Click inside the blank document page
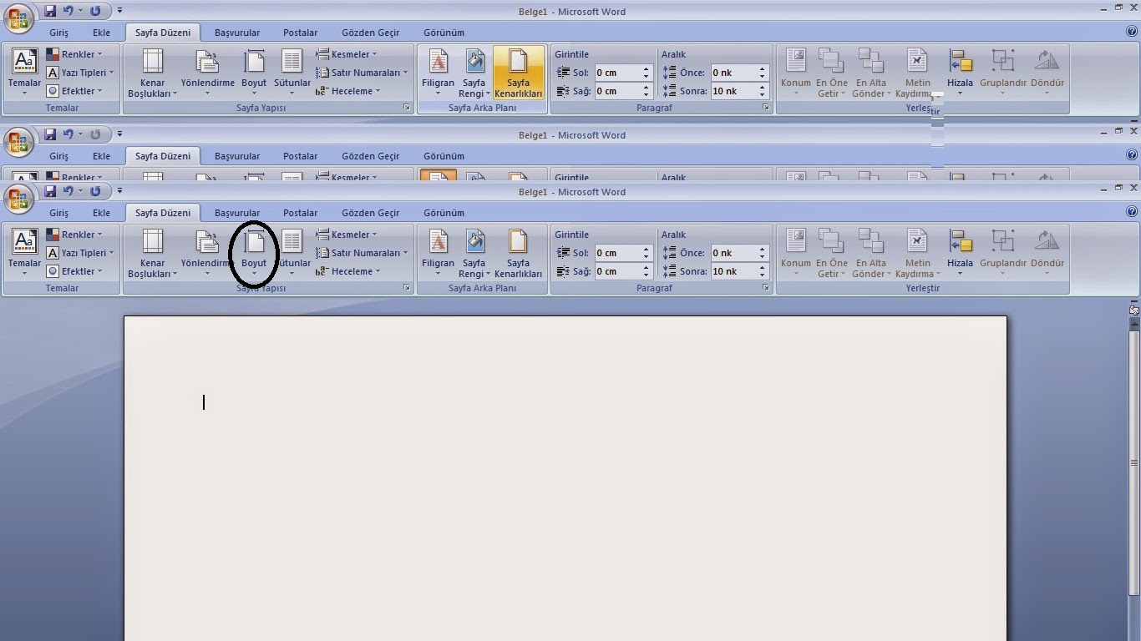Screen dimensions: 1141x641 point(565,478)
